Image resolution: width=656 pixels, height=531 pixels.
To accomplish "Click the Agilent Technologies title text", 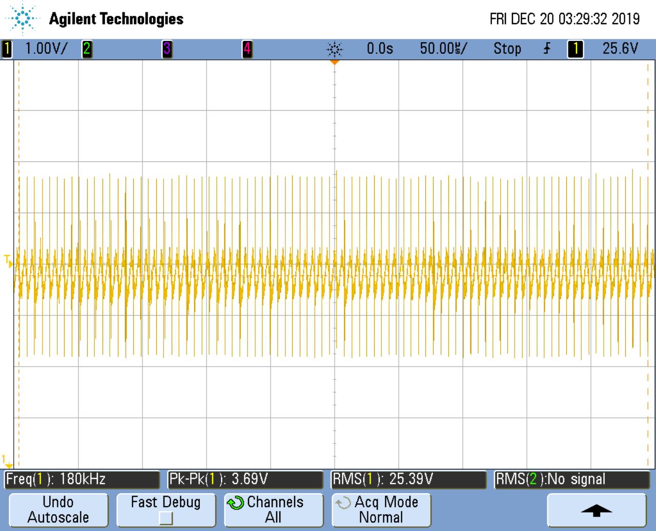I will (116, 19).
